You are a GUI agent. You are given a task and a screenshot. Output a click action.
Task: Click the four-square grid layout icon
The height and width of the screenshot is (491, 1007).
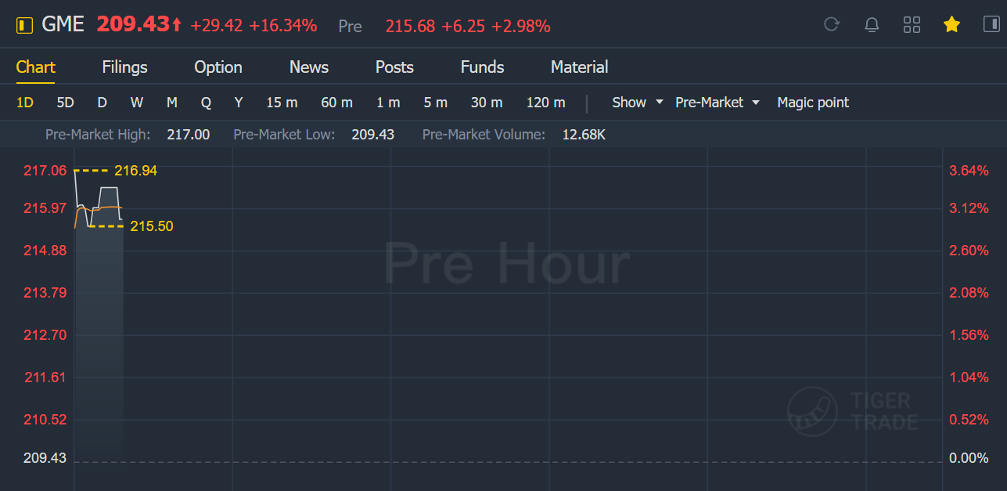[x=912, y=25]
